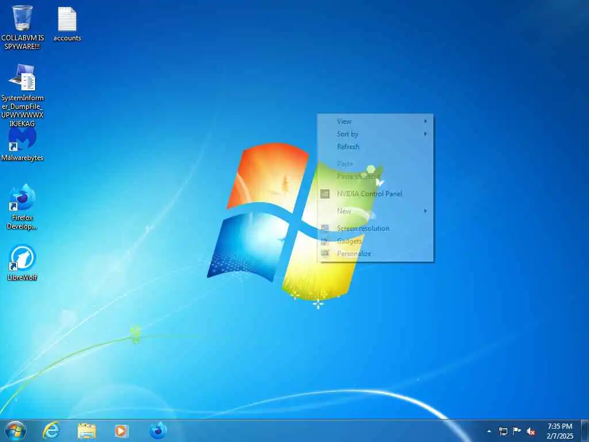Expand the Sort by submenu

point(375,134)
